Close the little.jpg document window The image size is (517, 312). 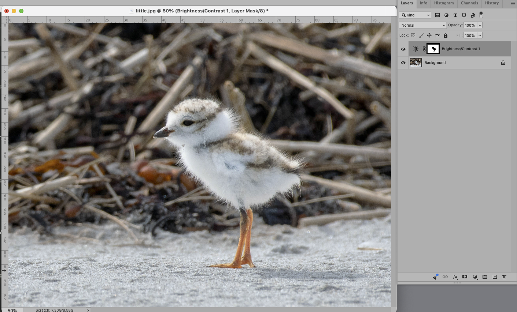coord(7,11)
